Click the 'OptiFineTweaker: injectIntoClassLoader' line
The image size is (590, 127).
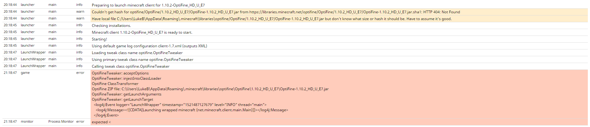tap(127, 78)
